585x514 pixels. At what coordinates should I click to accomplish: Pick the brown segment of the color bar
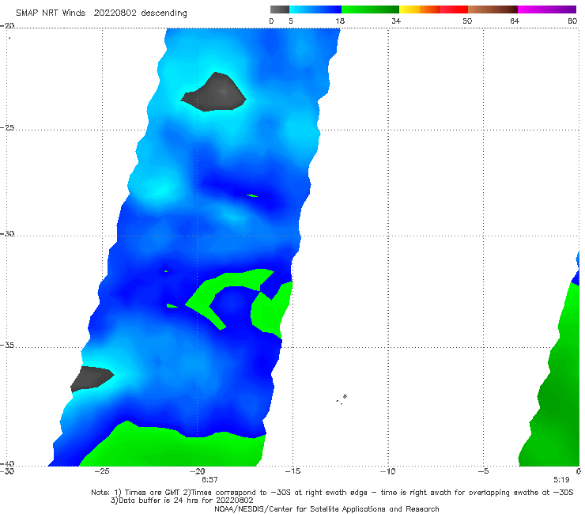pos(493,9)
